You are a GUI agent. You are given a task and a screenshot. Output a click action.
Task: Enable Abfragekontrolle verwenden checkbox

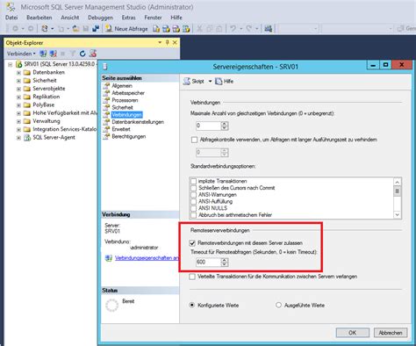coord(194,140)
